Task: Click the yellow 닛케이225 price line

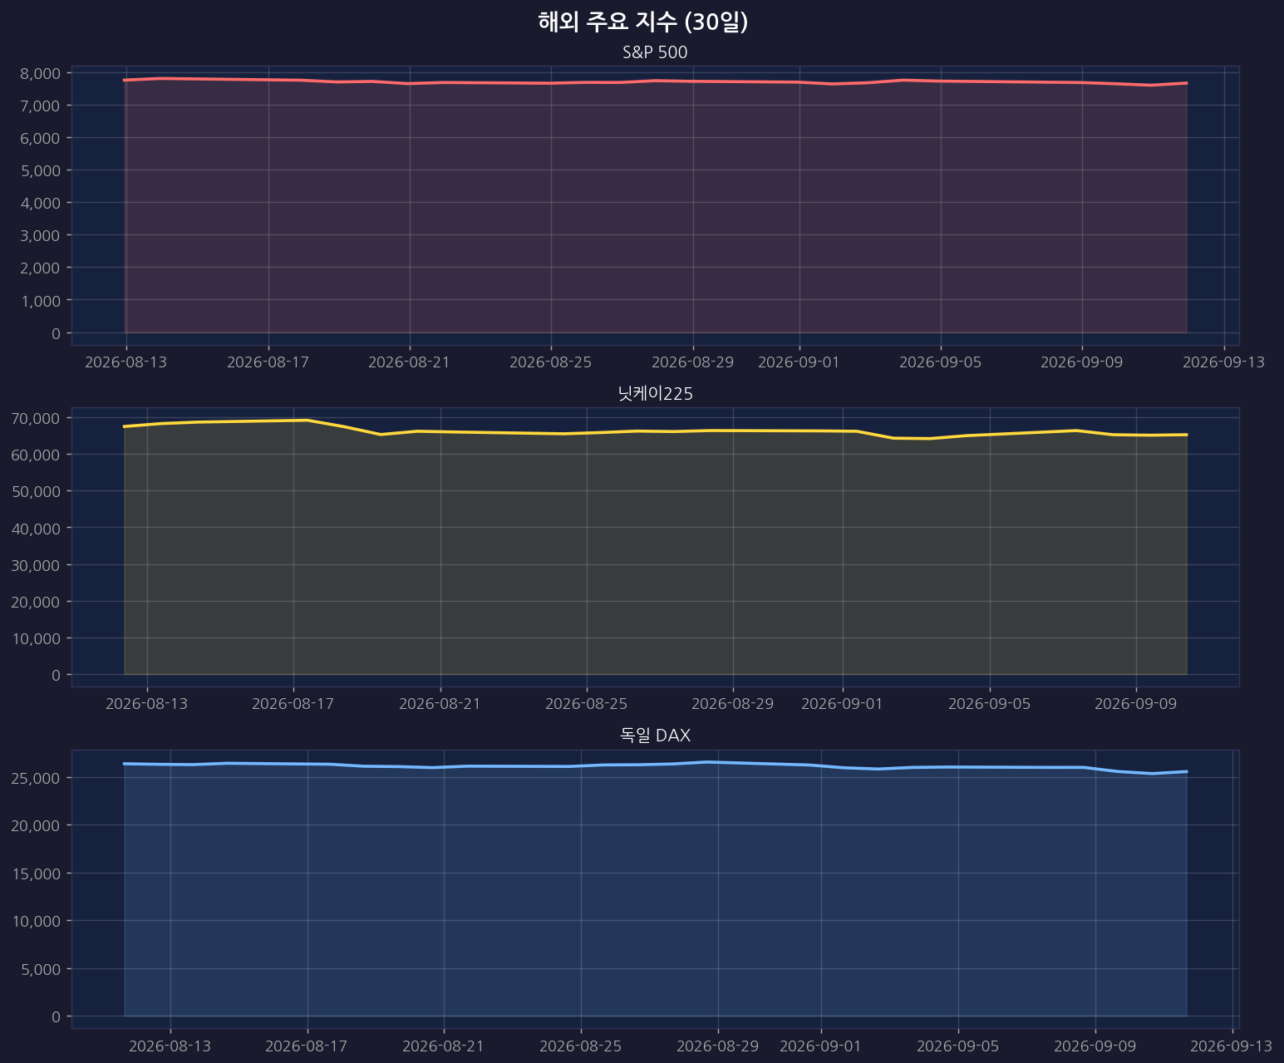Action: [x=657, y=431]
